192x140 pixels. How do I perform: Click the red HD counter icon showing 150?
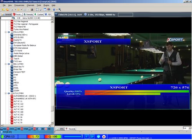(x=22, y=129)
